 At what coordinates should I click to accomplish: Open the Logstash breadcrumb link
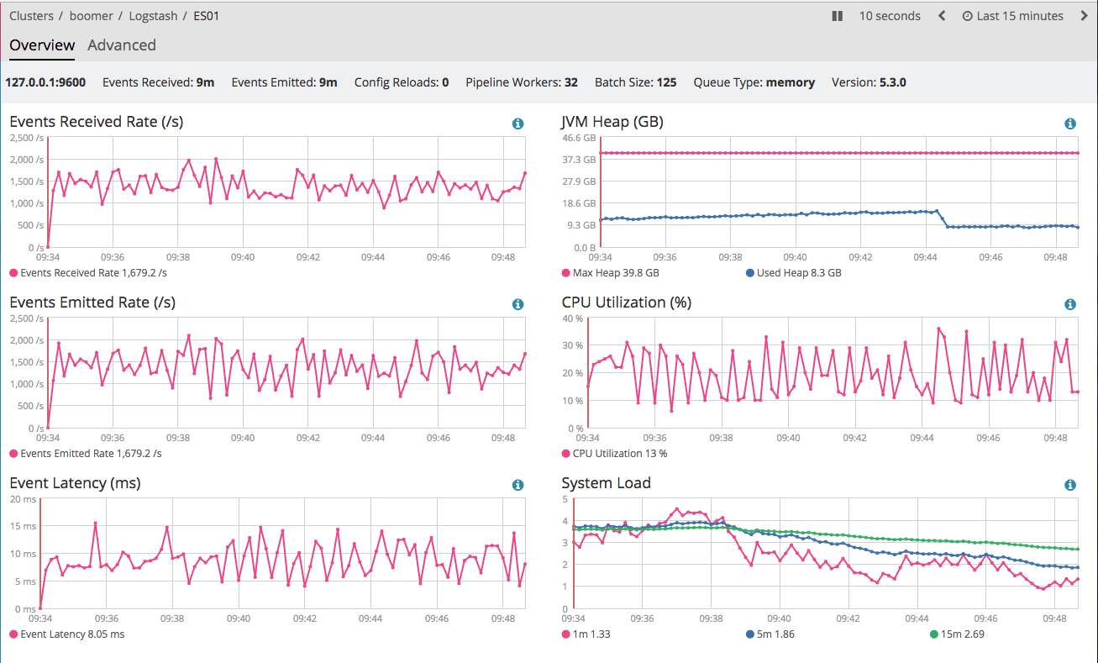coord(152,16)
